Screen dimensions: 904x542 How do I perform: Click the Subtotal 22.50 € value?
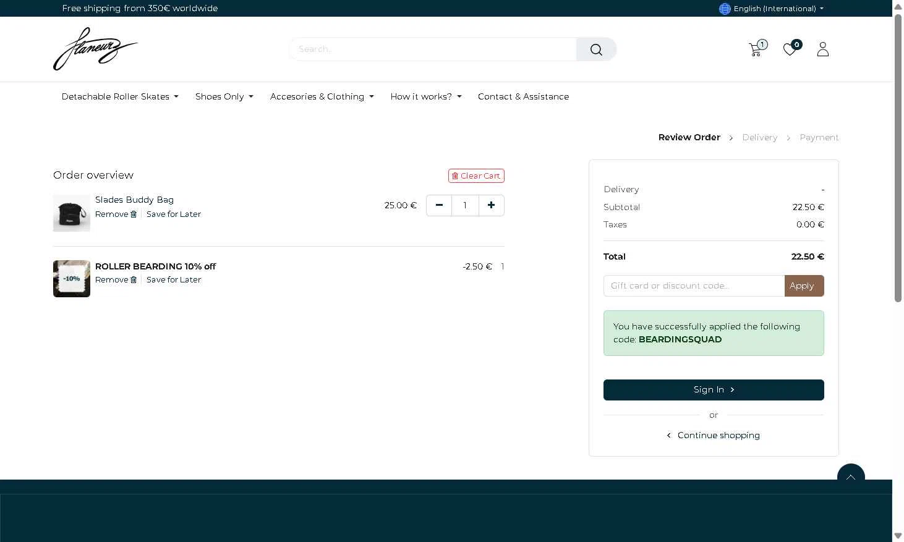click(x=808, y=207)
